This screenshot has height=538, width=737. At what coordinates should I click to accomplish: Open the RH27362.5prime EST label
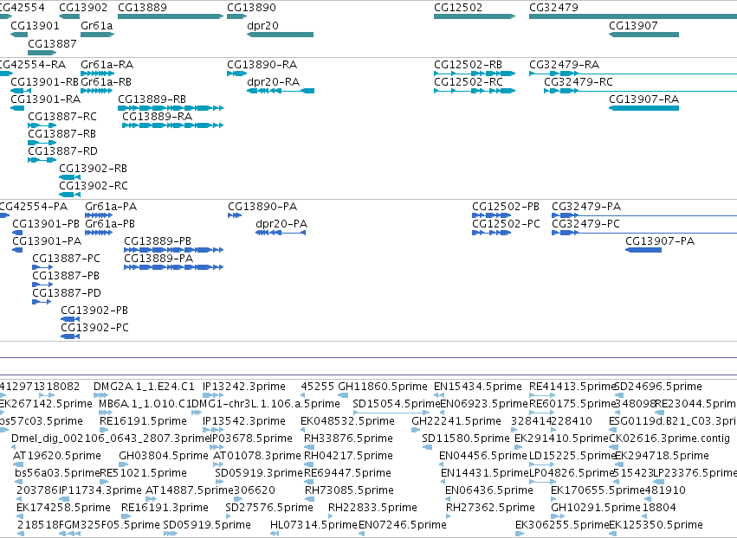[x=490, y=508]
